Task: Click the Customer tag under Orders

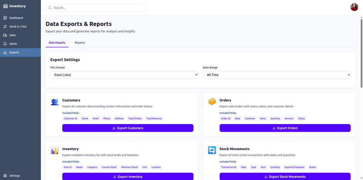Action: tap(250, 119)
